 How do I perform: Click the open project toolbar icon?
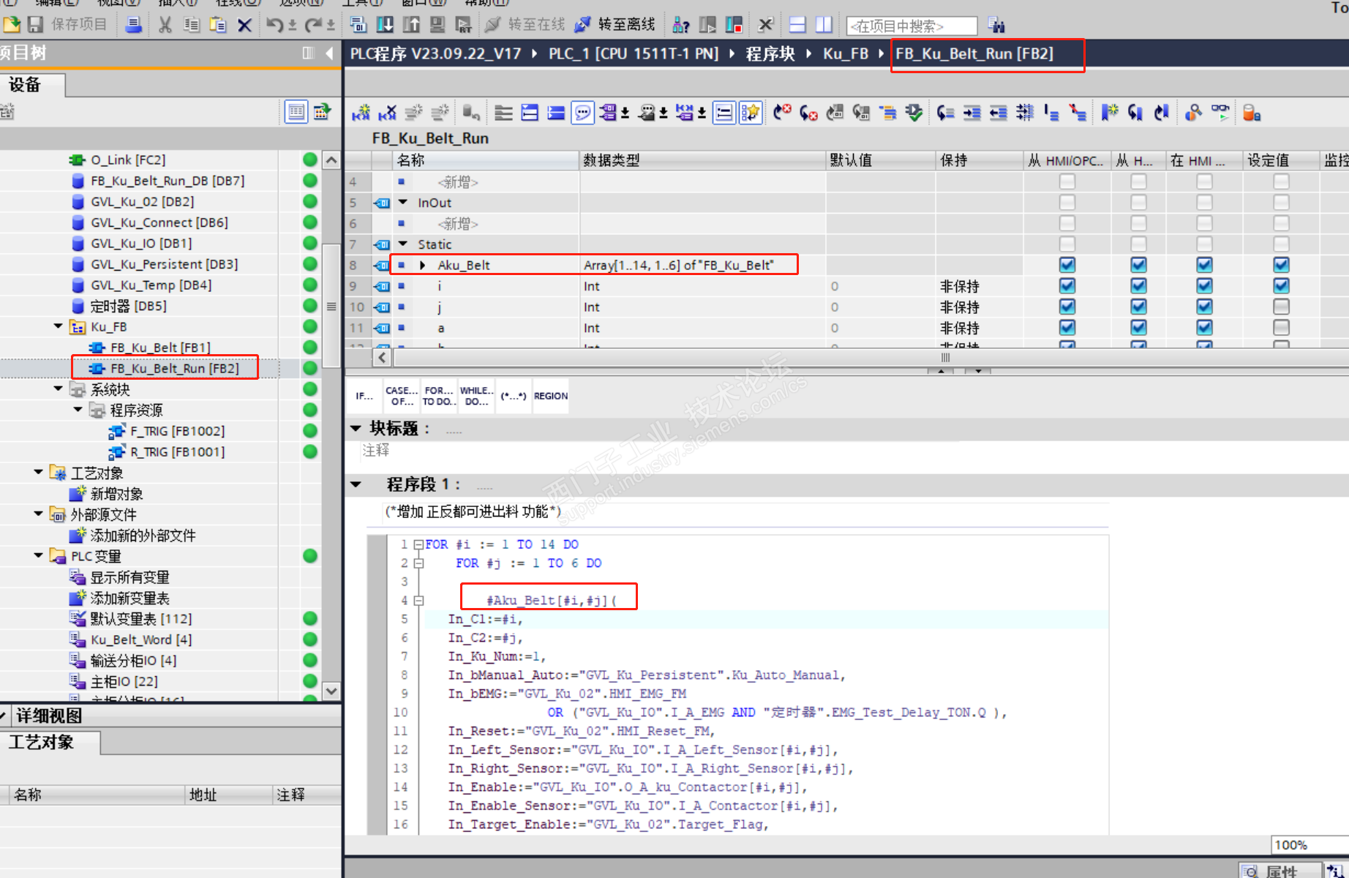click(12, 25)
